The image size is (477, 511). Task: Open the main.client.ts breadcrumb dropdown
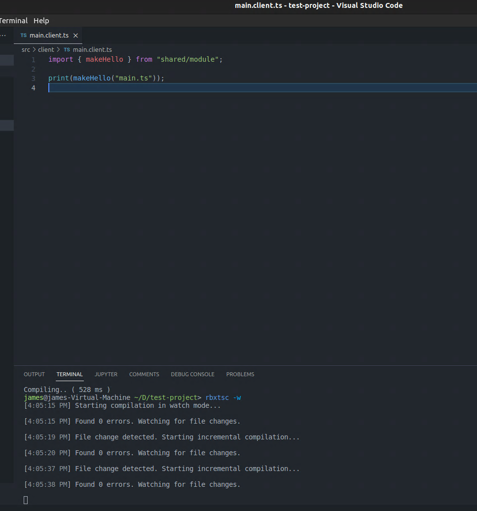92,49
